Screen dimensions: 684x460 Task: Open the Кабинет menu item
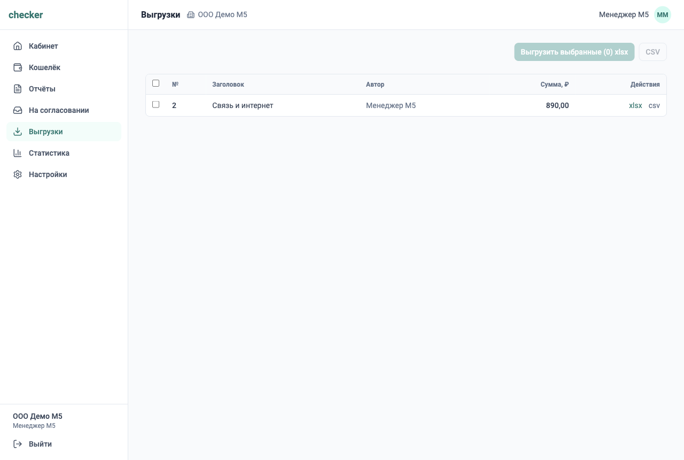tap(64, 46)
